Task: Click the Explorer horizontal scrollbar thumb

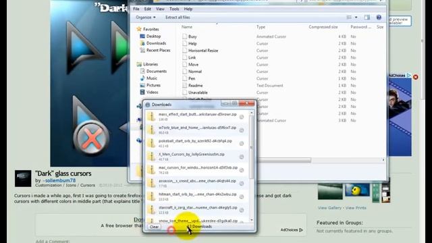Action: coord(283,160)
